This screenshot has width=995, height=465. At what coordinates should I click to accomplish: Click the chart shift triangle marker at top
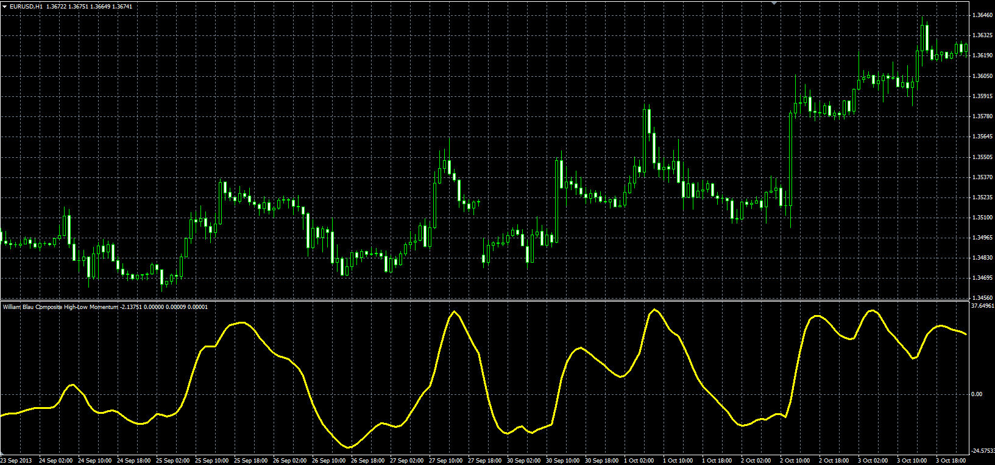[774, 2]
